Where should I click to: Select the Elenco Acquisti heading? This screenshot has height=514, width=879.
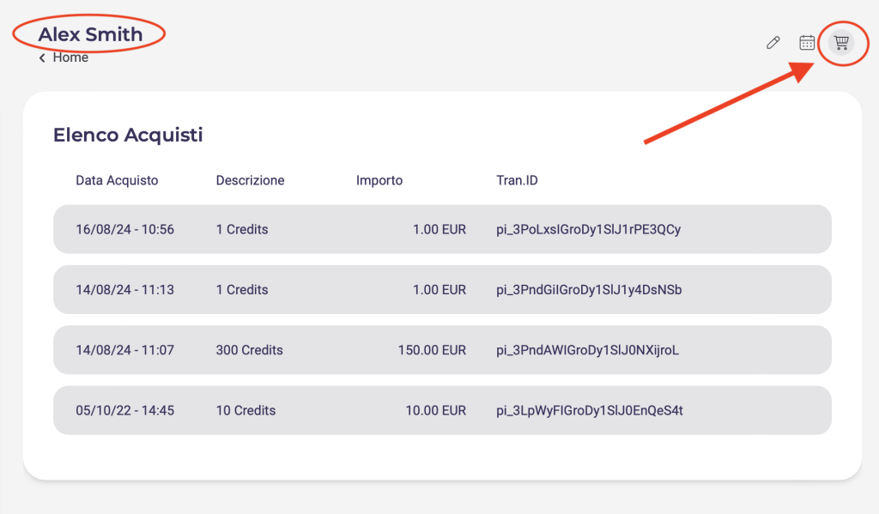pyautogui.click(x=128, y=135)
